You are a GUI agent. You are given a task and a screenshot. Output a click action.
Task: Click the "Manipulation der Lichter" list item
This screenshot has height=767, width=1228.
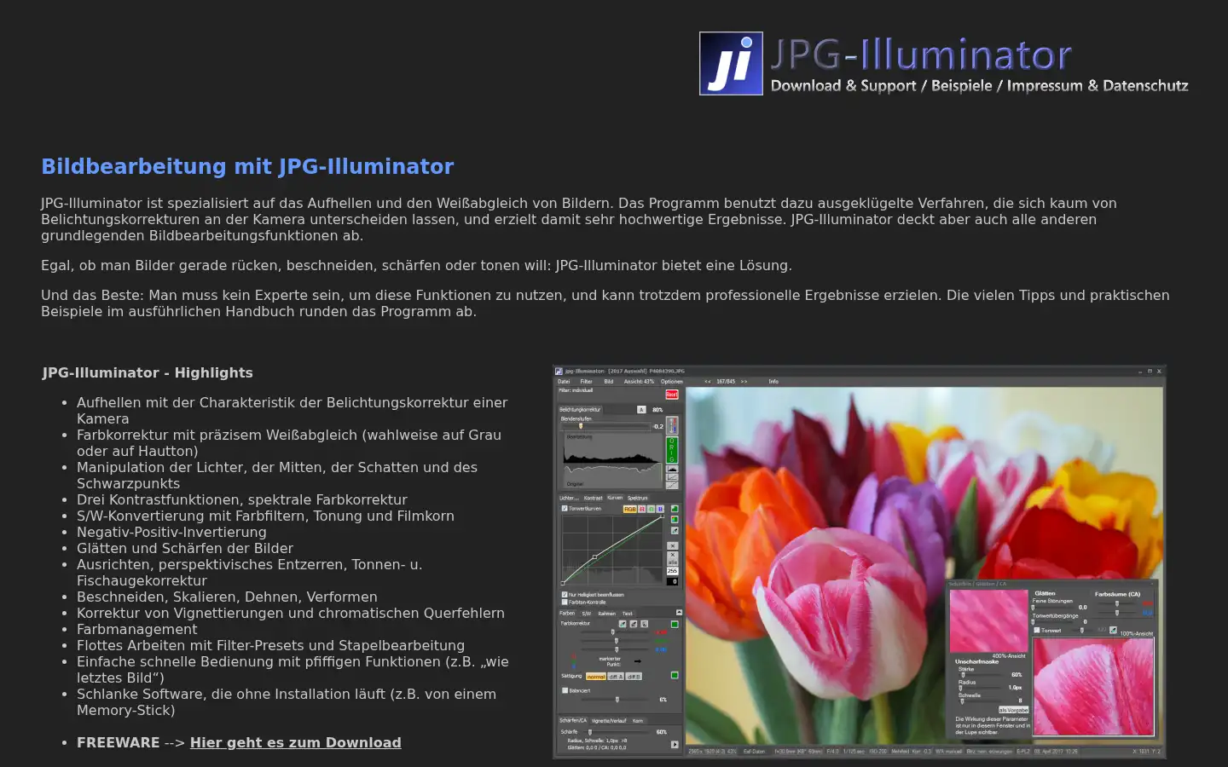[x=277, y=476]
